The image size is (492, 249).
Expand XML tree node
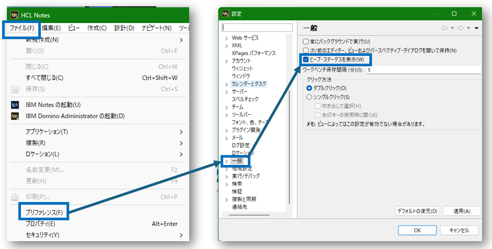click(x=226, y=46)
